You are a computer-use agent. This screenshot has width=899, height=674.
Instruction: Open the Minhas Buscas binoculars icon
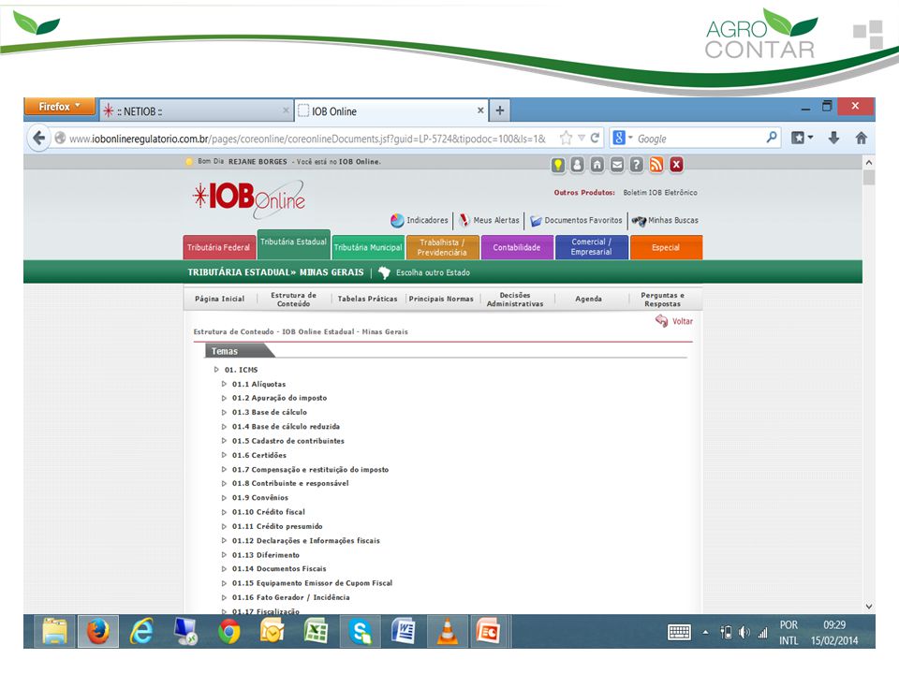coord(639,221)
